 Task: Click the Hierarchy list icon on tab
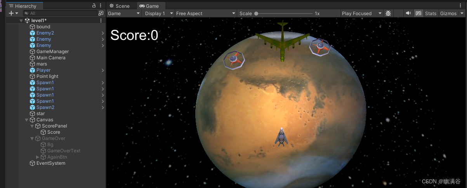click(x=11, y=6)
